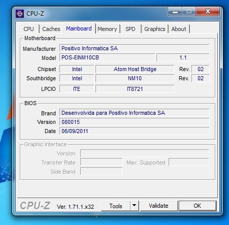The height and width of the screenshot is (225, 229).
Task: Switch to the CPU tab
Action: point(29,29)
